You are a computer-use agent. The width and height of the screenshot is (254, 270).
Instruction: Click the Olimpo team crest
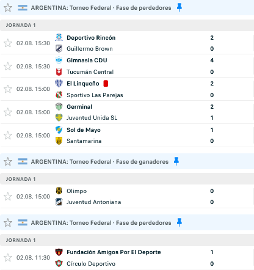pos(59,191)
